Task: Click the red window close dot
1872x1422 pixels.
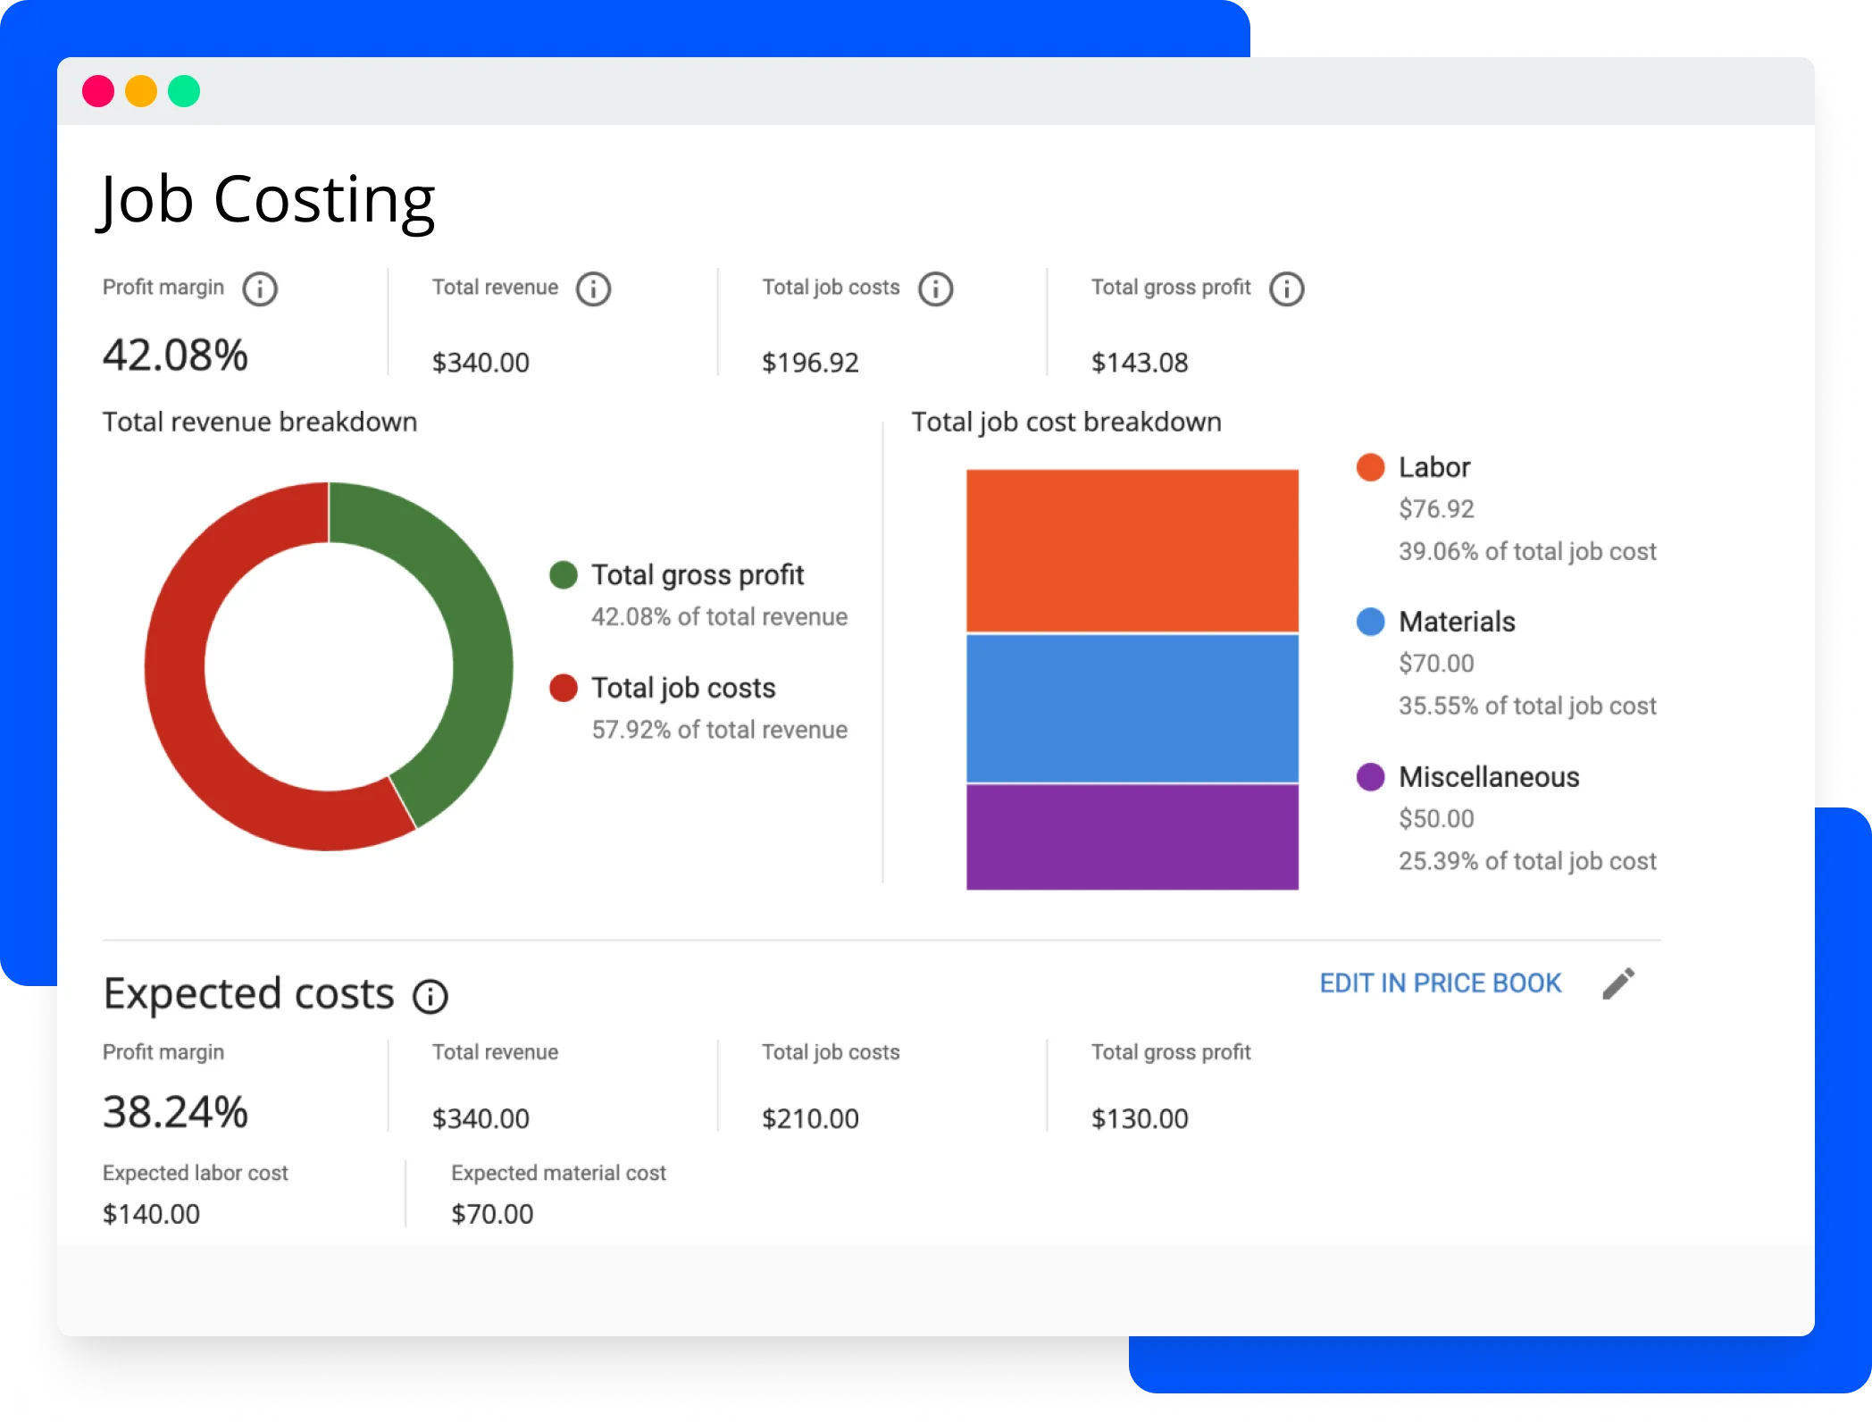Action: [x=98, y=91]
